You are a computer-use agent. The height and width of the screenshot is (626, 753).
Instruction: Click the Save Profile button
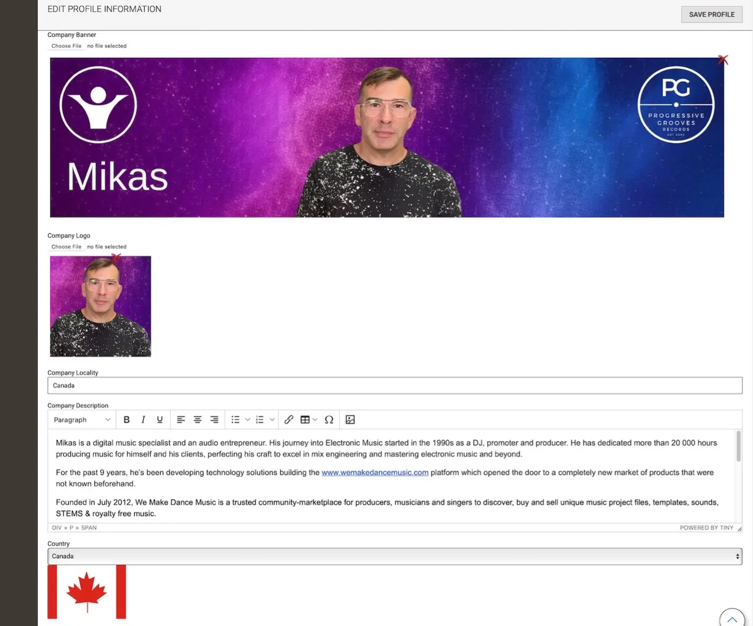pos(711,15)
